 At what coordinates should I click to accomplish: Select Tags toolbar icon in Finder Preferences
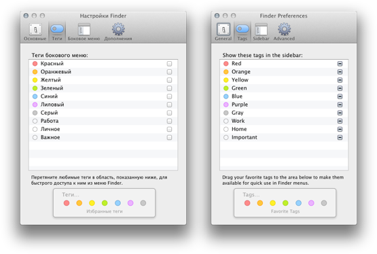click(242, 32)
